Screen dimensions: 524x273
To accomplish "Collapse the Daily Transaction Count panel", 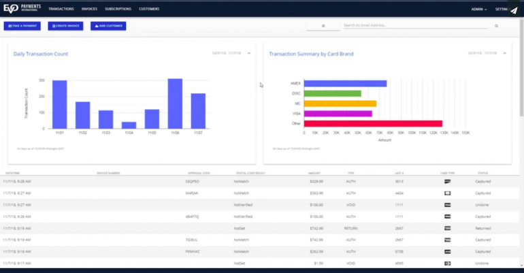I will 248,53.
